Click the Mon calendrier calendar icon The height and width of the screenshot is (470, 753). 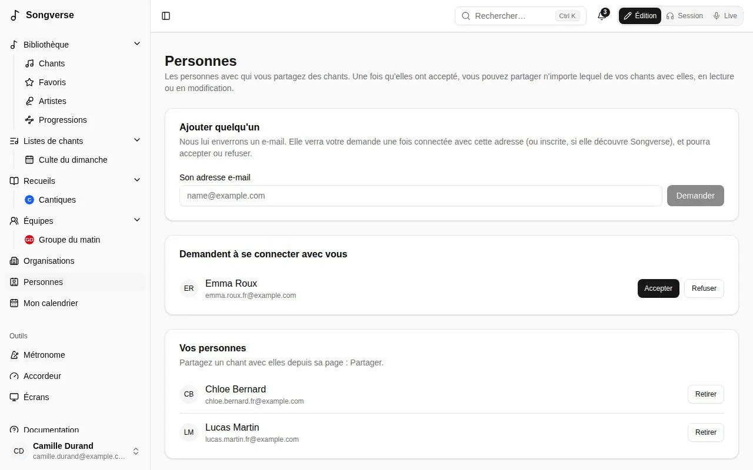point(14,303)
